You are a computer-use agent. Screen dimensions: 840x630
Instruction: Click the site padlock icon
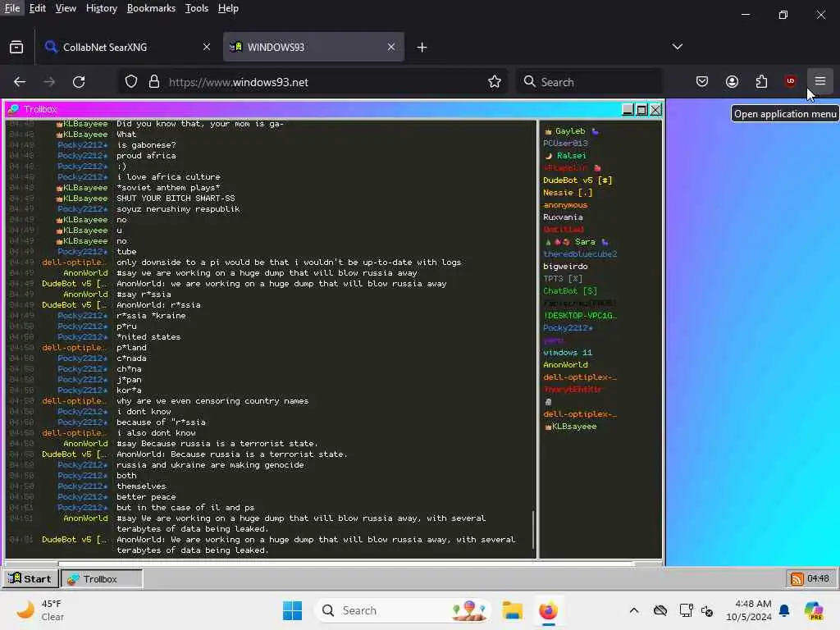coord(154,81)
